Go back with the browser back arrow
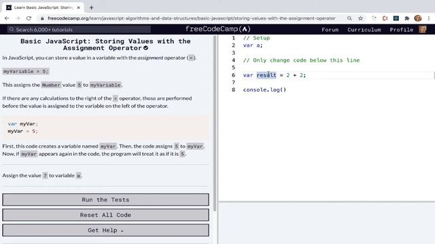This screenshot has width=435, height=244. pos(7,18)
